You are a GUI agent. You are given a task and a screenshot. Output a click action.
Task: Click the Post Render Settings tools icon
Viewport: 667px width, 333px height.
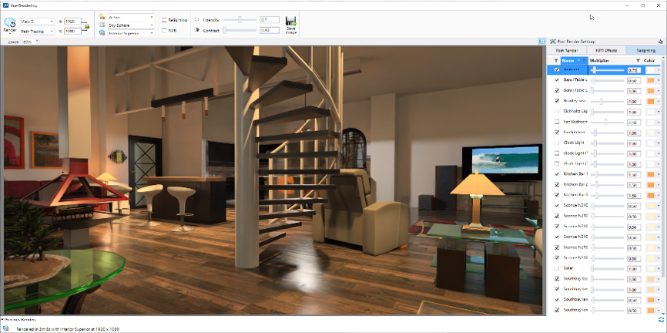pos(553,41)
